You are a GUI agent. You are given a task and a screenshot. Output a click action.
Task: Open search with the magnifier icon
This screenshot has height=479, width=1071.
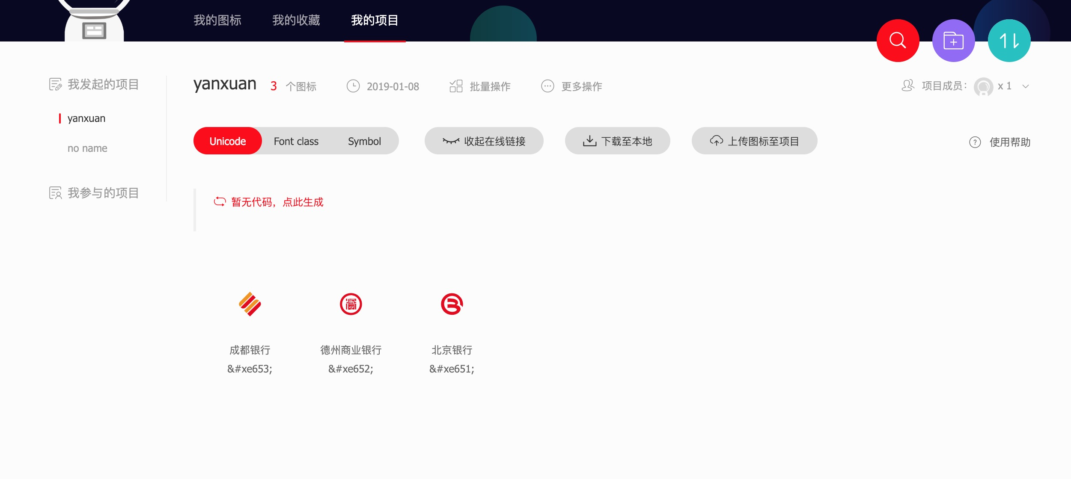[897, 40]
